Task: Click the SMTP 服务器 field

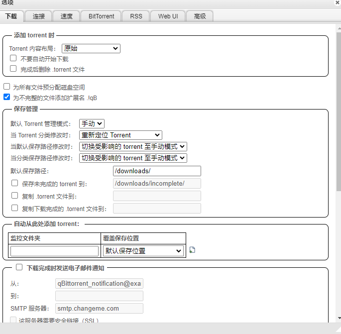Action: tap(99, 308)
